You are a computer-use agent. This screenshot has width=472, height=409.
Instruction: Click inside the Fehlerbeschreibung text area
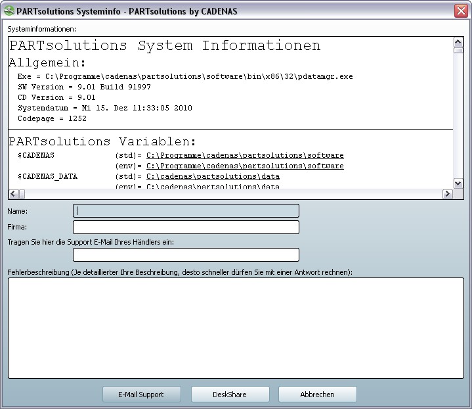[236, 328]
